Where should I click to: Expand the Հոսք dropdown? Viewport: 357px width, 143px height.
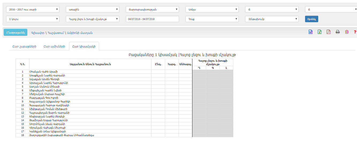tap(212, 19)
